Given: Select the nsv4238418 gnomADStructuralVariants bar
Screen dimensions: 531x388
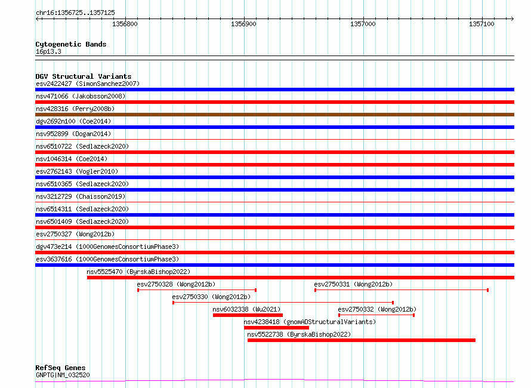Looking at the screenshot, I should click(276, 328).
